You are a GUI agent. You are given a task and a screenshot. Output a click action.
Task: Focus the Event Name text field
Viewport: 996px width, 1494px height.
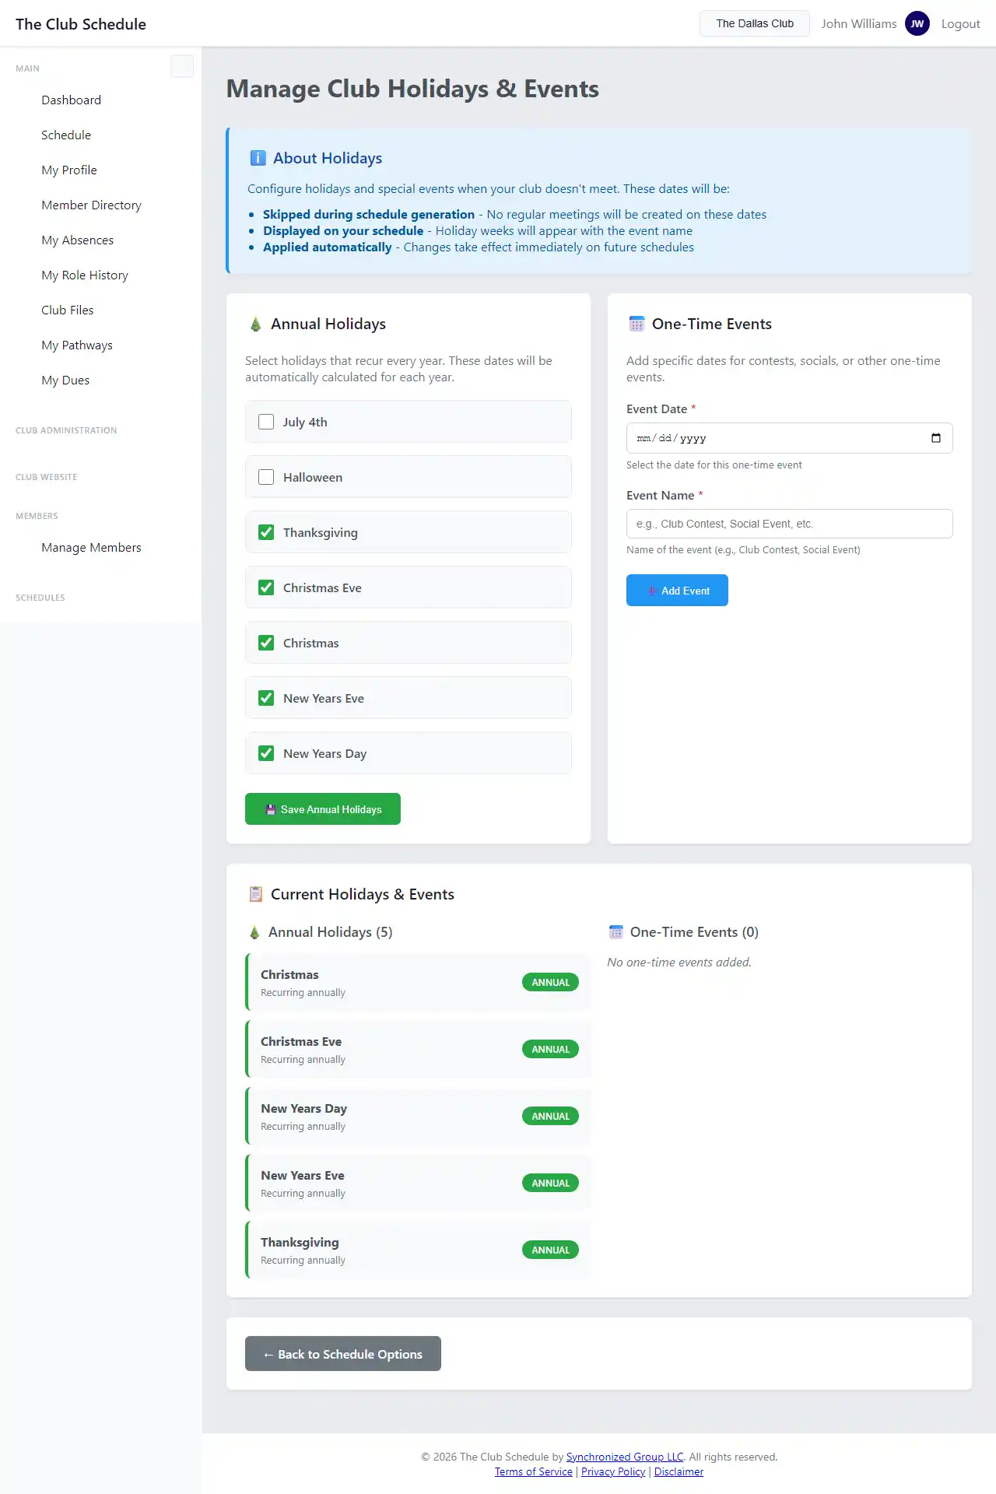click(790, 524)
